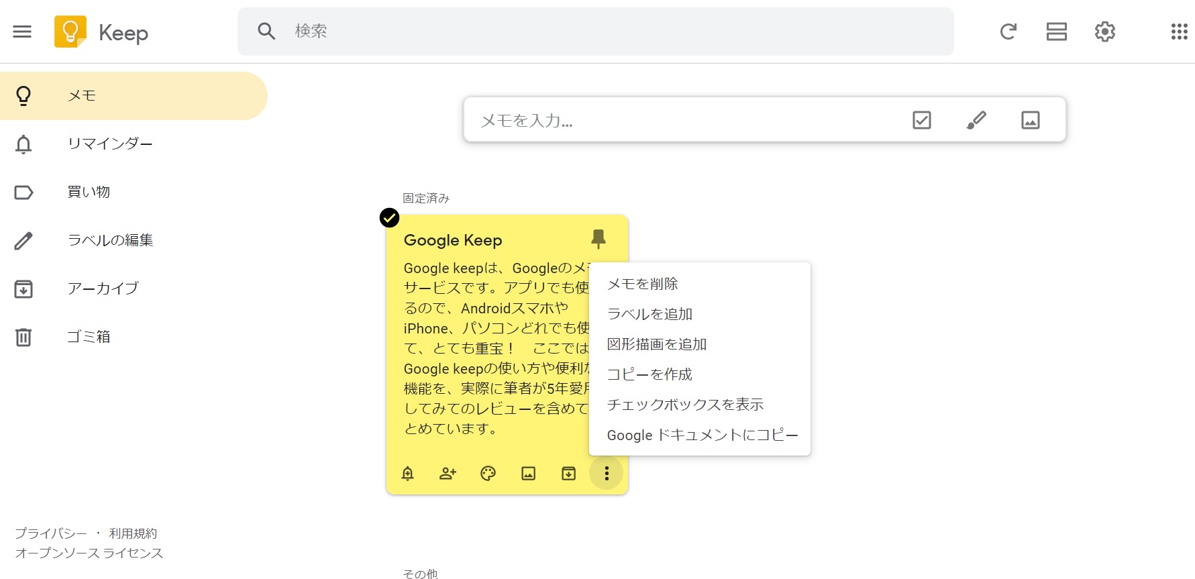Click the 買い物 label tag icon

(x=23, y=193)
